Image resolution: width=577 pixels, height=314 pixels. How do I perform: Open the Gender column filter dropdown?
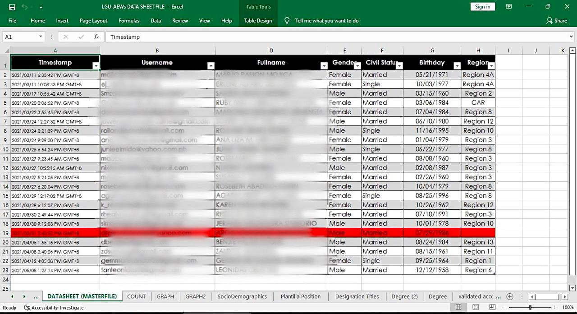(357, 66)
